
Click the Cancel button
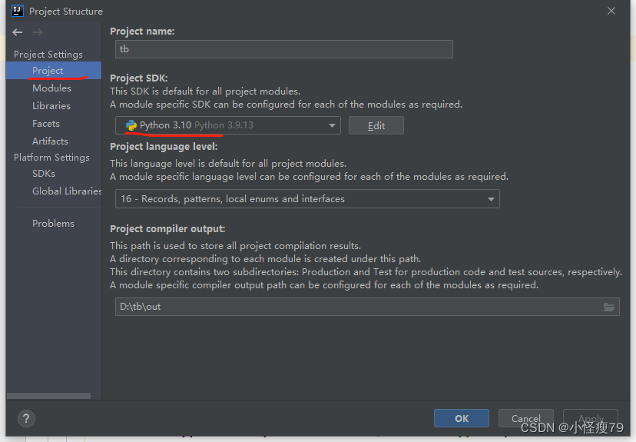[525, 418]
